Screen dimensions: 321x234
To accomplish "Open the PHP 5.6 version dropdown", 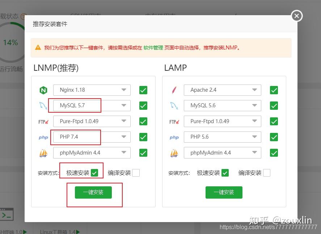I will [223, 137].
